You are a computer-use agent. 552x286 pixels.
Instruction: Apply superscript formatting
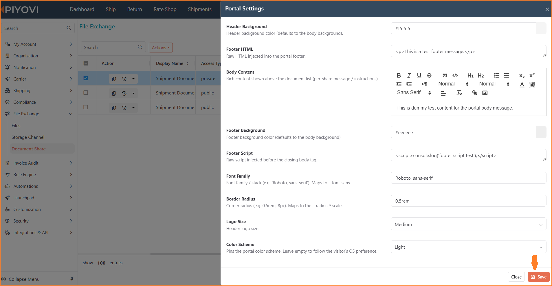[532, 75]
